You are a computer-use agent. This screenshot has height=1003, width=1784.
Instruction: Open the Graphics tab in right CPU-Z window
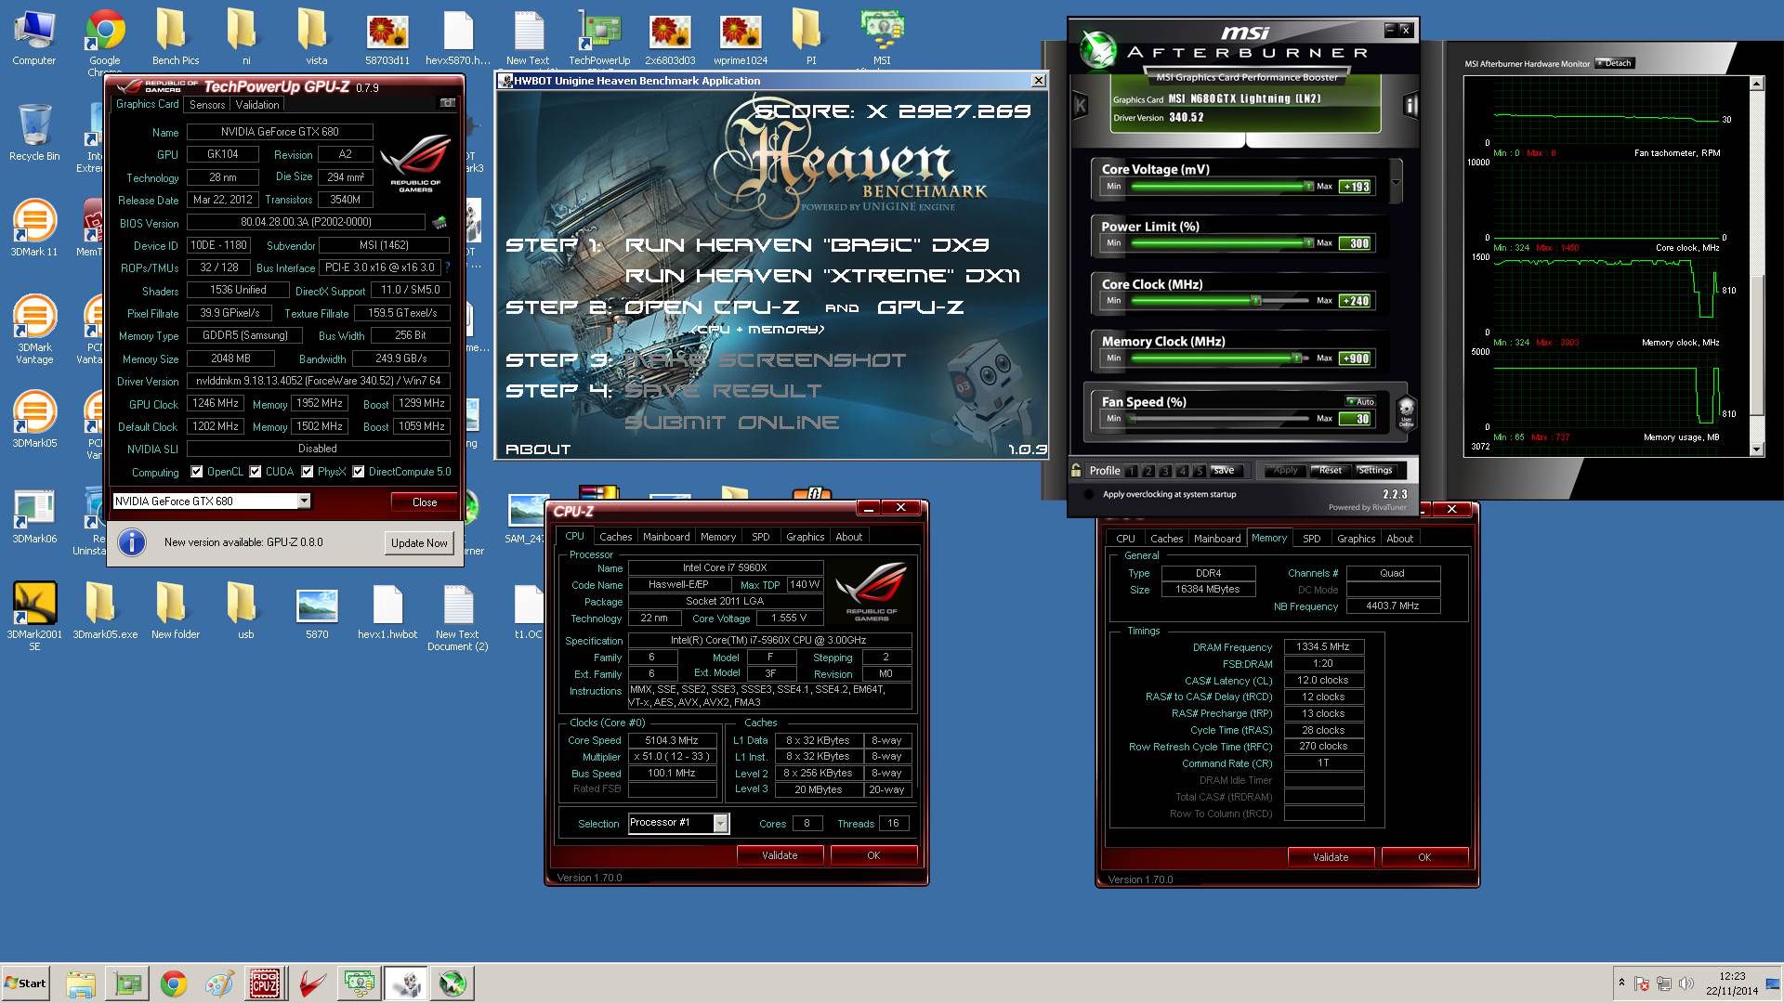[x=1356, y=539]
